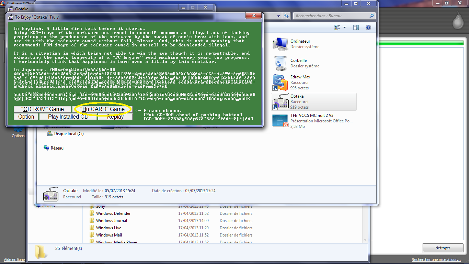This screenshot has width=469, height=264.
Task: Click the Replay button
Action: pos(115,117)
